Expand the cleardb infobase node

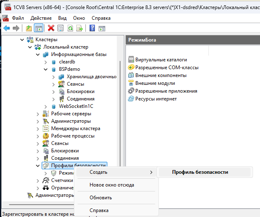point(46,62)
